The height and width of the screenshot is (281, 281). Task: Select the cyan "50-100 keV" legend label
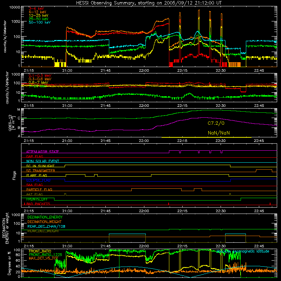pyautogui.click(x=40, y=22)
